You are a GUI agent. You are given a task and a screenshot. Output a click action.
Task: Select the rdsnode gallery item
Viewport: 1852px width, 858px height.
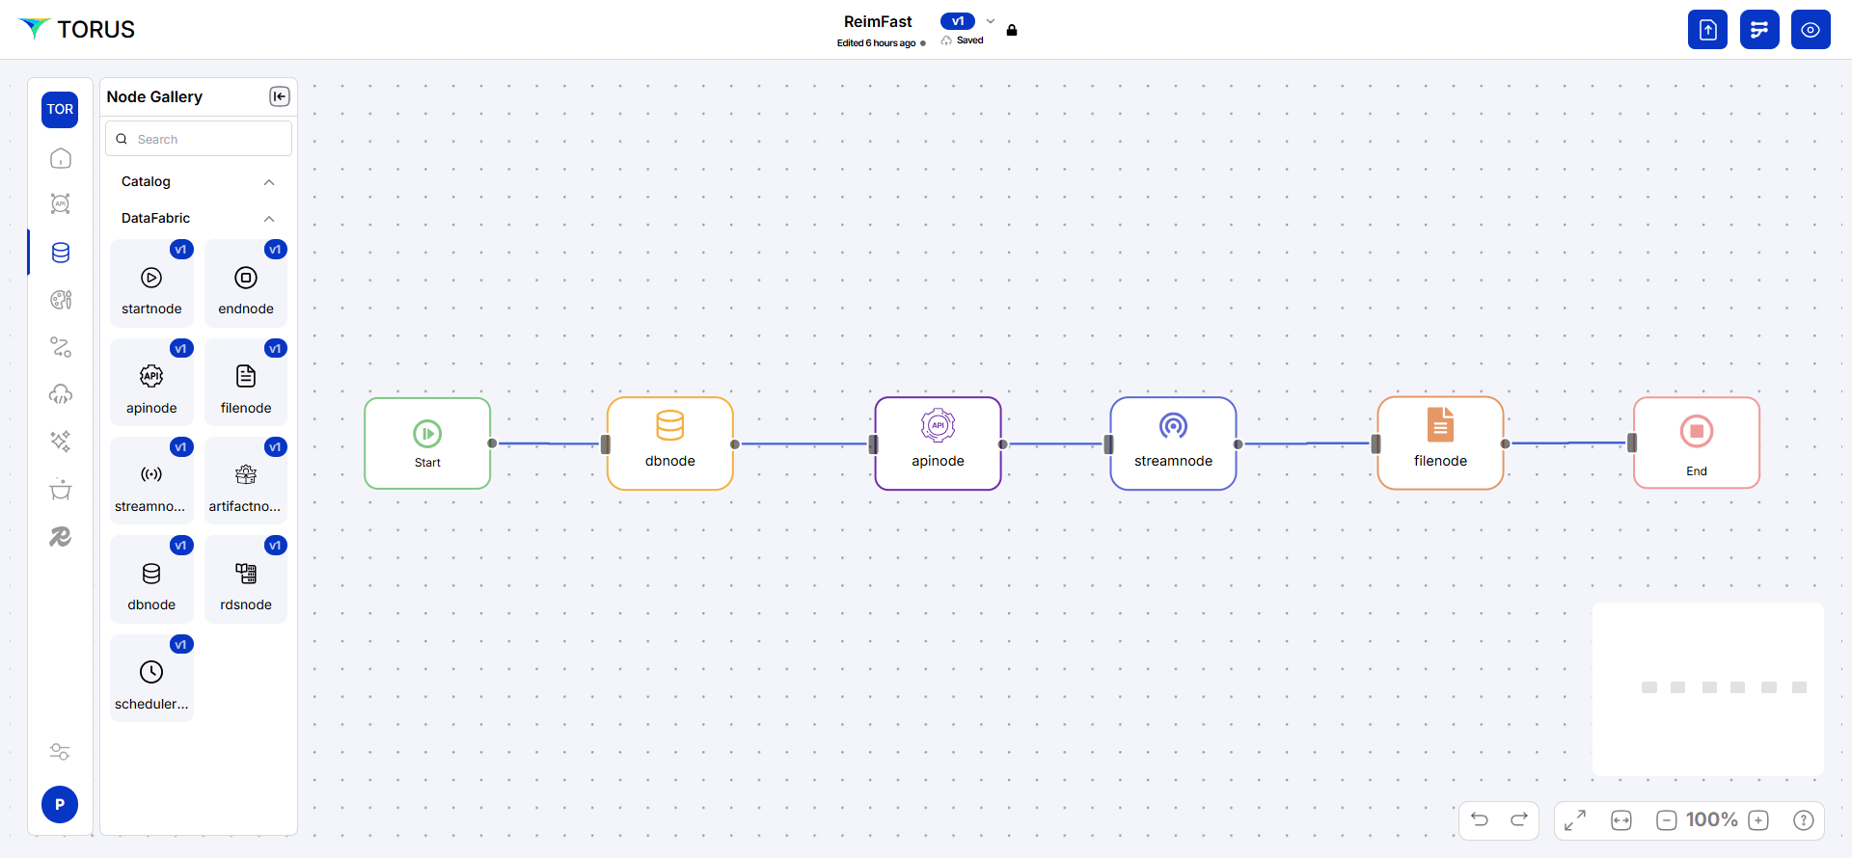pyautogui.click(x=246, y=580)
